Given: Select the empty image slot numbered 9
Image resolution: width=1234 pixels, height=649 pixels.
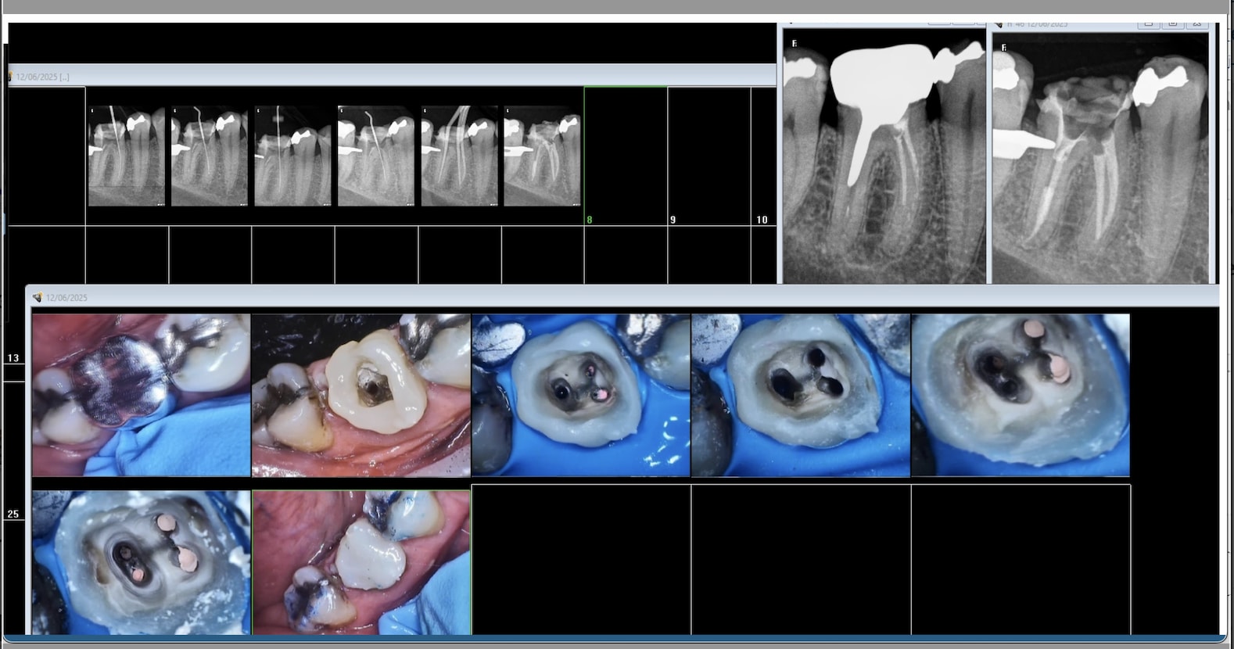Looking at the screenshot, I should click(708, 156).
